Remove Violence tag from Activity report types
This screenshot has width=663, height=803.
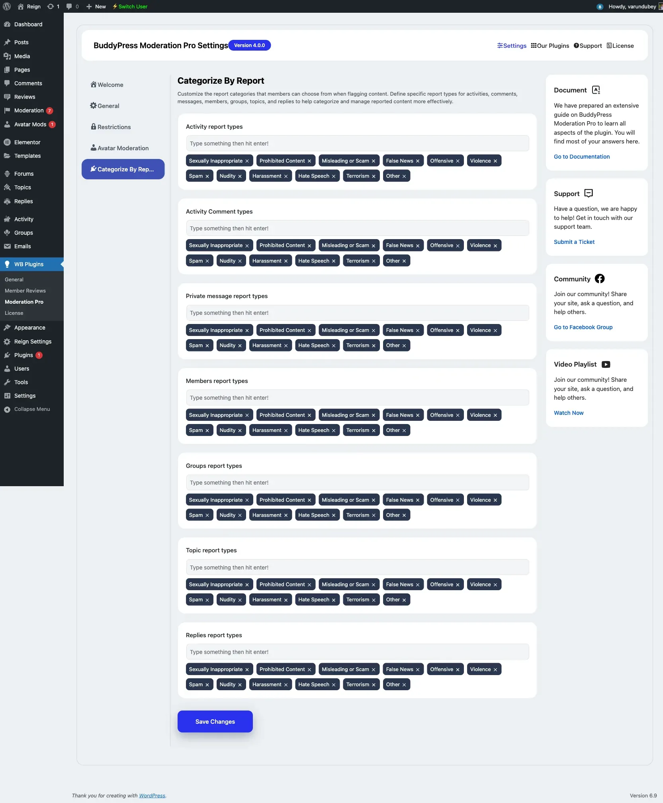tap(495, 161)
